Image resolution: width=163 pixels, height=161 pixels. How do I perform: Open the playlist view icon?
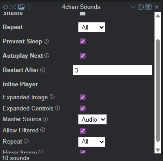[149, 7]
